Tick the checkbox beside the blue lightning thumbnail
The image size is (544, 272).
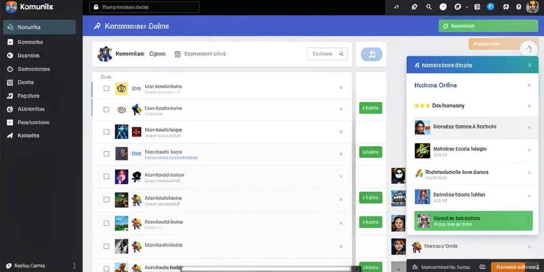pyautogui.click(x=106, y=132)
